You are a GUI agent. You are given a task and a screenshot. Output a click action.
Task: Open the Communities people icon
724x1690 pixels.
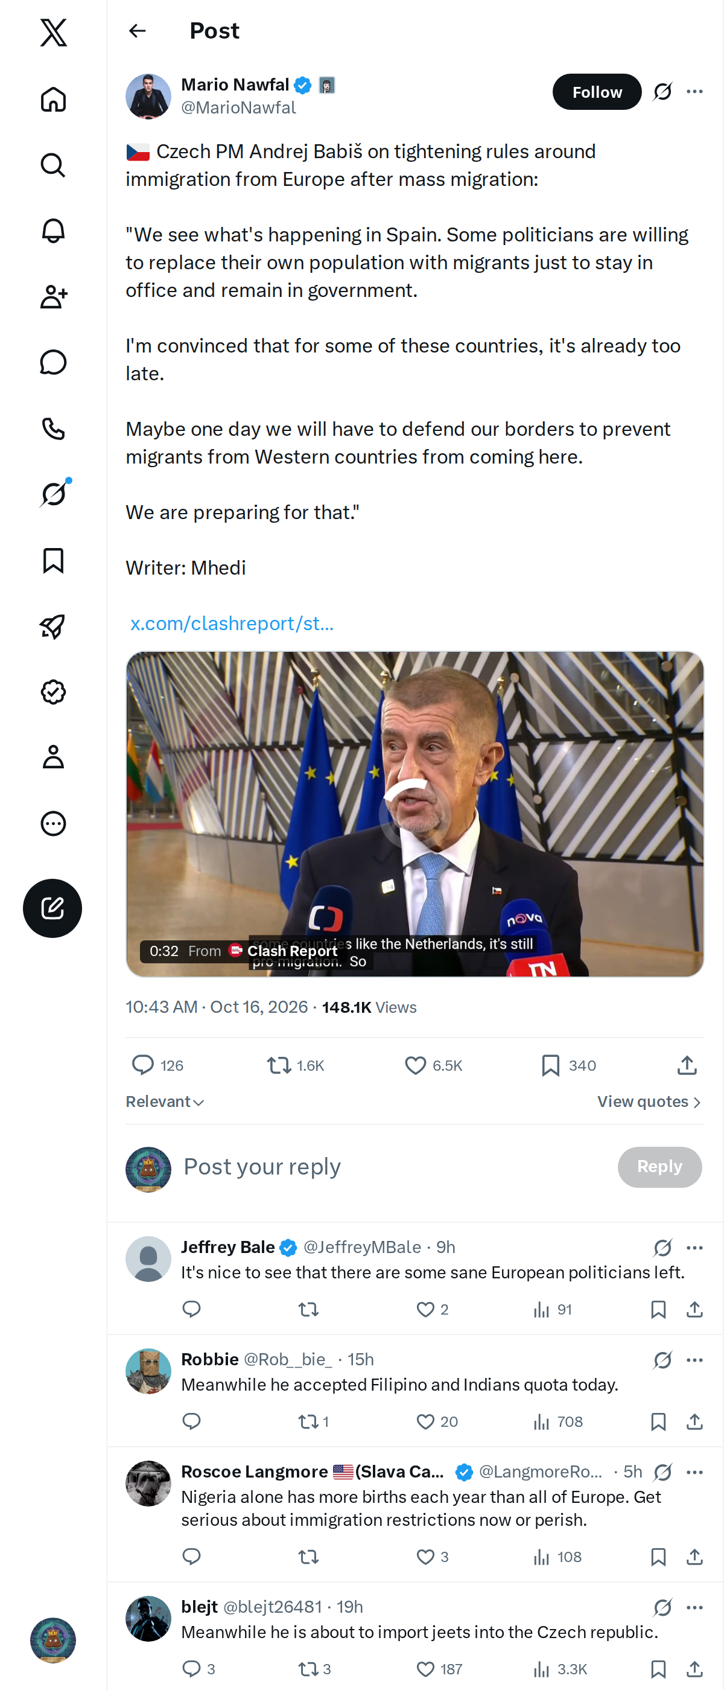click(53, 296)
